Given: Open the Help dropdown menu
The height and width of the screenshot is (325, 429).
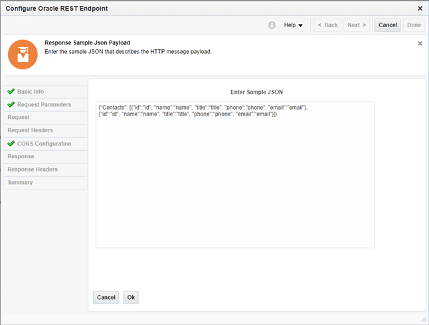Looking at the screenshot, I should click(293, 25).
